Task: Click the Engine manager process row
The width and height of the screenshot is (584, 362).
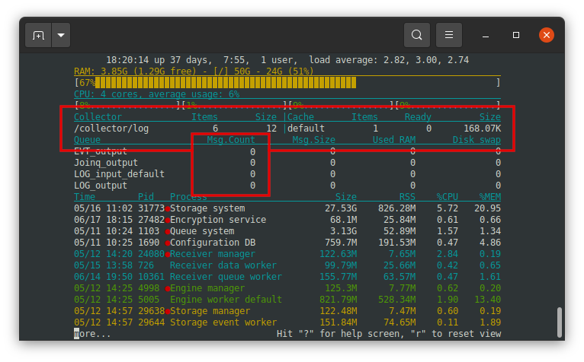Action: point(287,288)
